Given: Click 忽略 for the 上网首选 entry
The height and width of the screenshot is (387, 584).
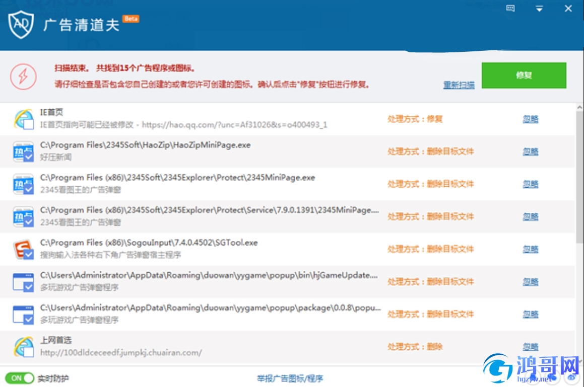Looking at the screenshot, I should (x=531, y=347).
